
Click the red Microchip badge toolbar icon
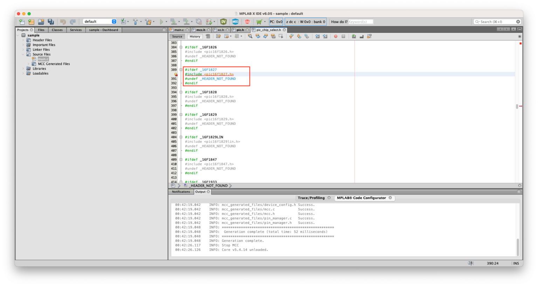(247, 22)
